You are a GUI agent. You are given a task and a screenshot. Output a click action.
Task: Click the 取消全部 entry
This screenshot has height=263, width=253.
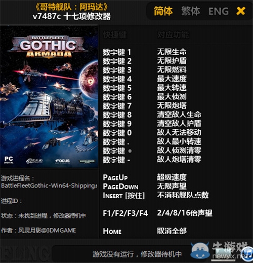click(172, 231)
